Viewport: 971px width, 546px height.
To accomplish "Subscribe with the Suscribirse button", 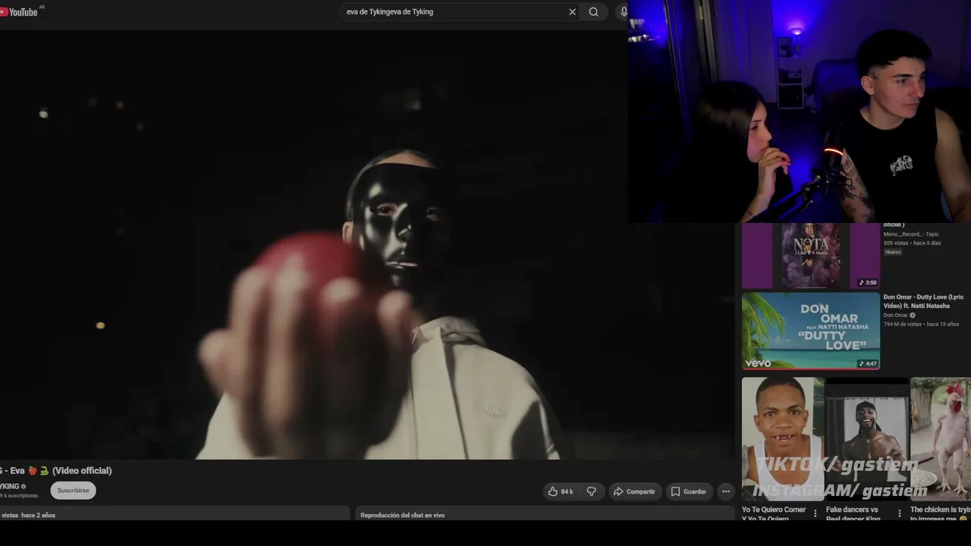I will tap(73, 491).
